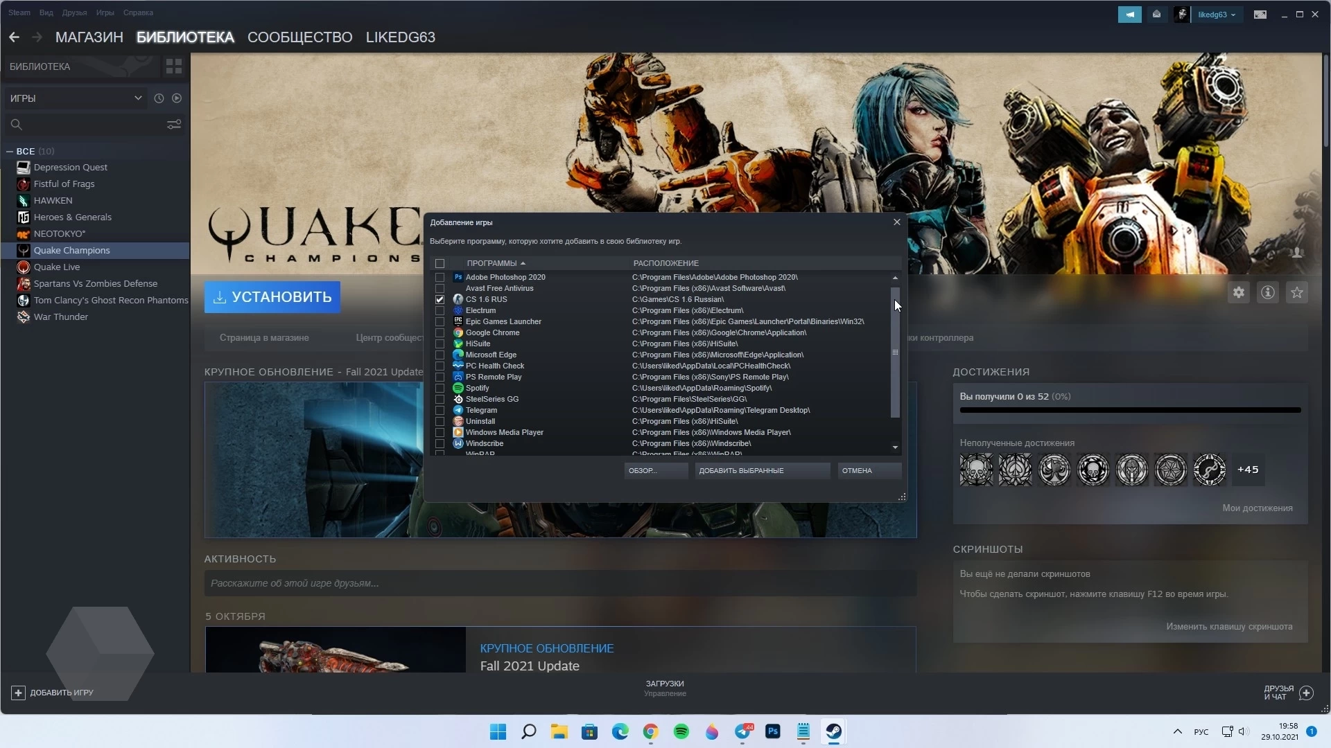Image resolution: width=1331 pixels, height=748 pixels.
Task: Click ОБЗОР browse button
Action: pyautogui.click(x=656, y=470)
